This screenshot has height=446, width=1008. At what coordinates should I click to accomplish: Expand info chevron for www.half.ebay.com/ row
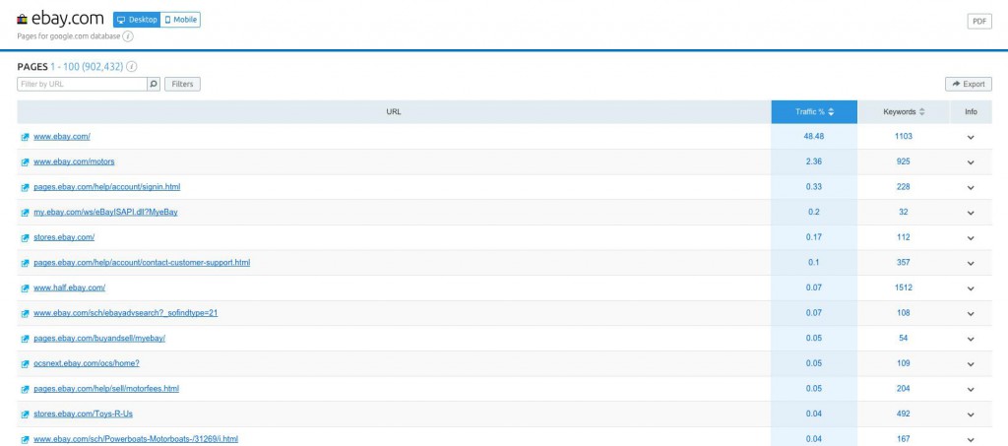970,288
